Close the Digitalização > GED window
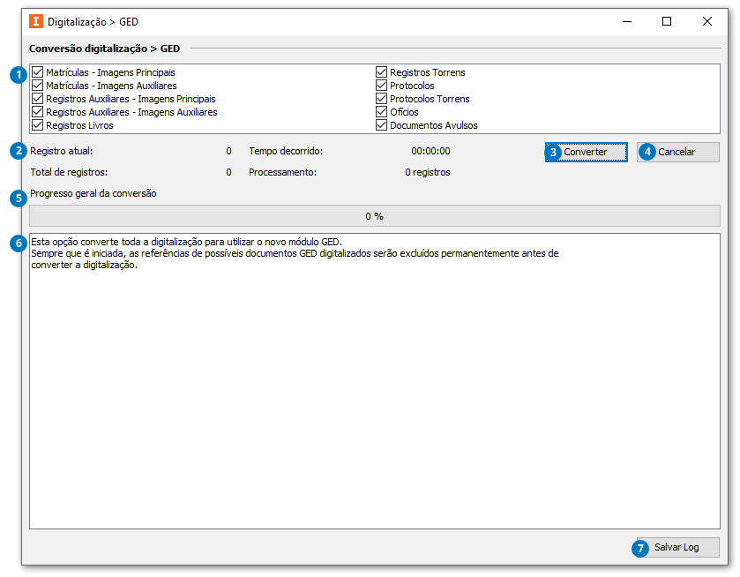This screenshot has height=577, width=740. 707,22
